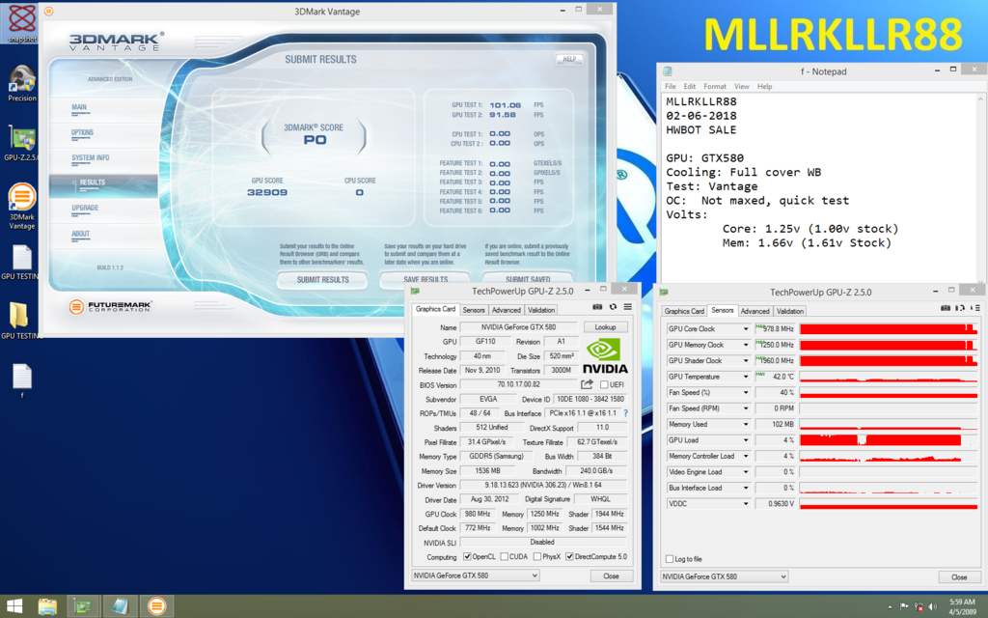Expand the GPU Memory Clock sensor dropdown
Image resolution: width=988 pixels, height=618 pixels.
click(x=746, y=345)
